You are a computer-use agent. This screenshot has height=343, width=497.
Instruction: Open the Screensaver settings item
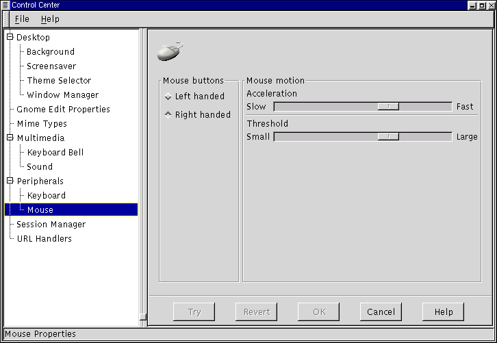pyautogui.click(x=51, y=66)
